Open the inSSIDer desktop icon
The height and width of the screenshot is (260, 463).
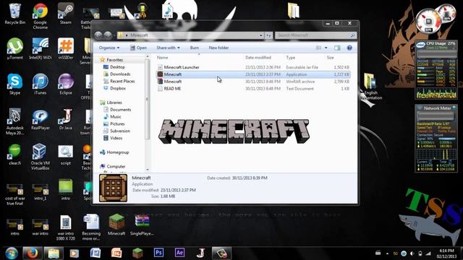click(x=66, y=48)
